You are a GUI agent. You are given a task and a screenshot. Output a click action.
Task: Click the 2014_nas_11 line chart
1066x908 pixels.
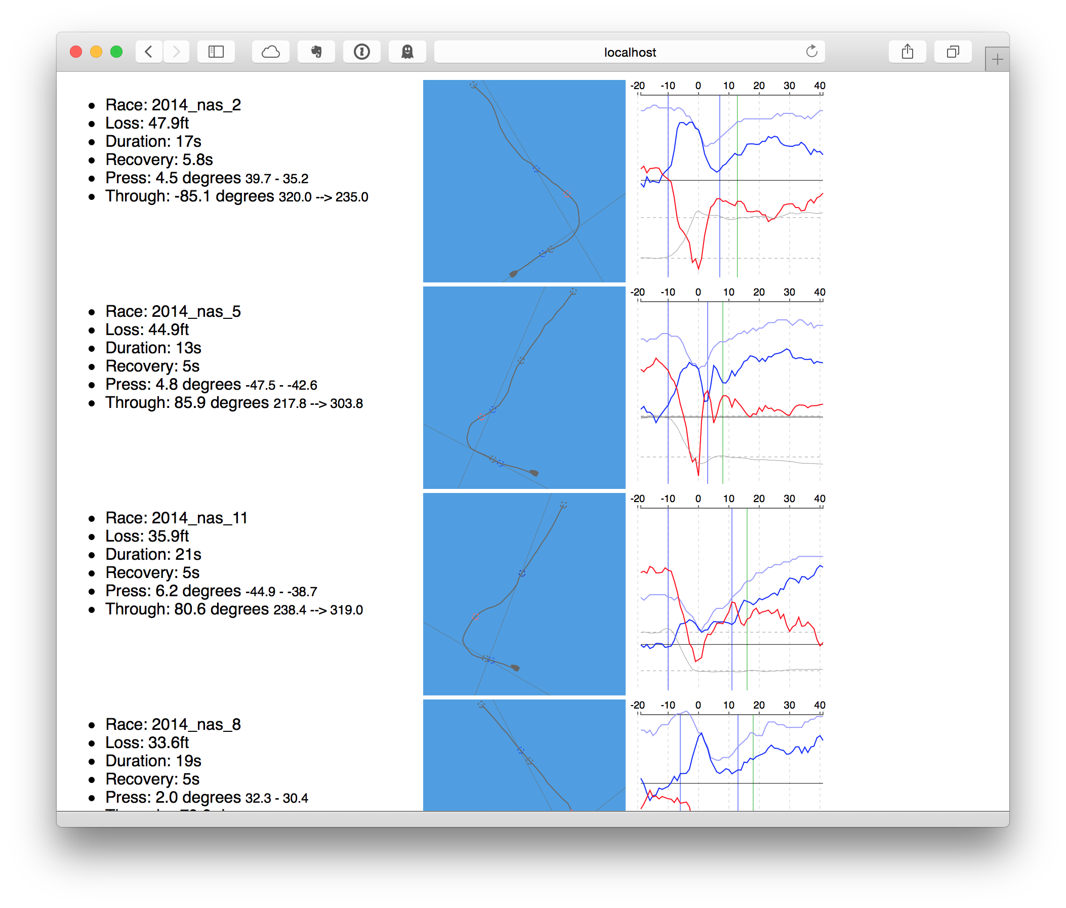(x=729, y=597)
